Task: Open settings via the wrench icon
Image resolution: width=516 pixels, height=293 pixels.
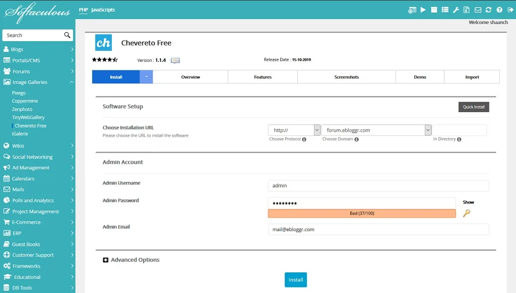Action: tap(456, 10)
